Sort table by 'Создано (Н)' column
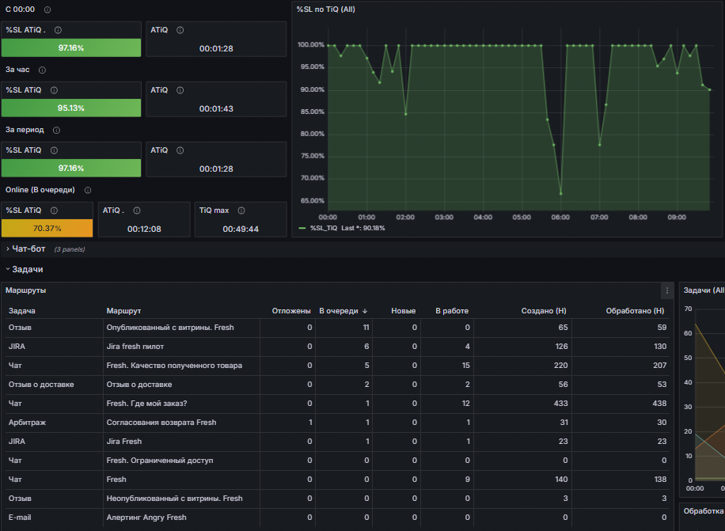Viewport: 725px width, 531px height. click(544, 311)
